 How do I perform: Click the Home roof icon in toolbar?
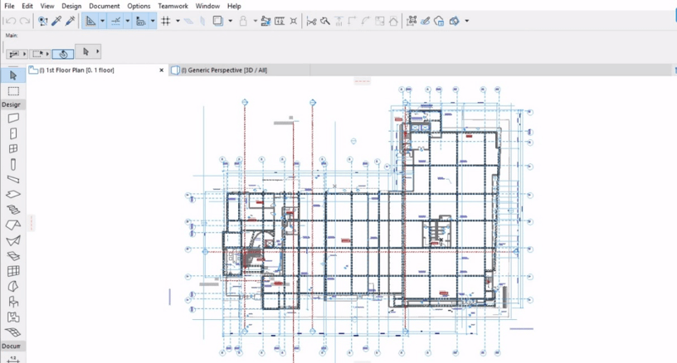pos(393,21)
